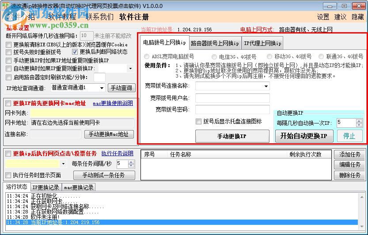This screenshot has height=235, width=368.
Task: Click the 停止 button
Action: 349,136
